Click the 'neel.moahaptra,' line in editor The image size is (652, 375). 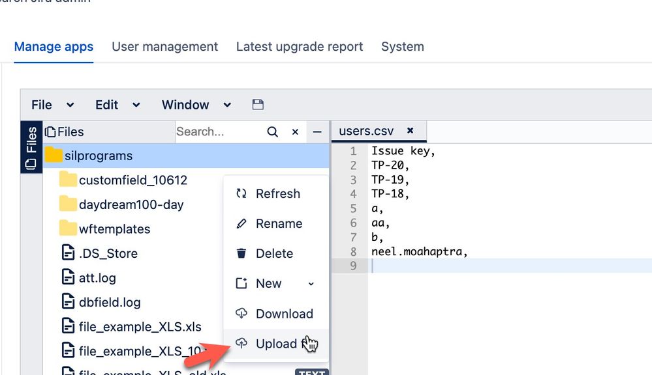coord(419,251)
